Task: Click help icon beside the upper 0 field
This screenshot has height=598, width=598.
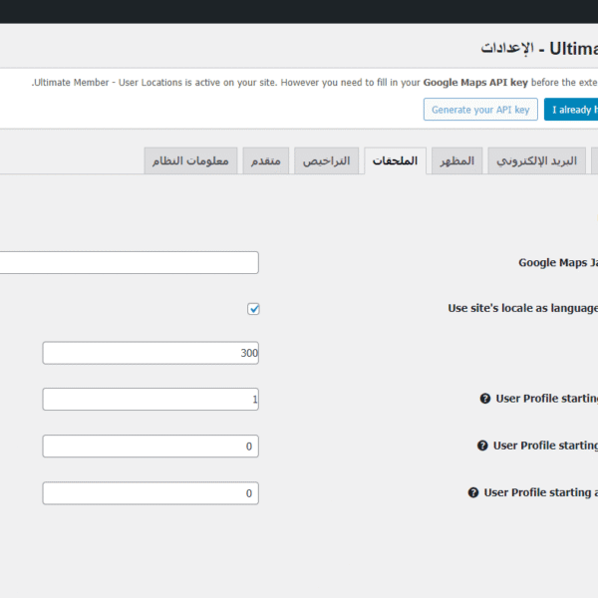Action: pos(482,446)
